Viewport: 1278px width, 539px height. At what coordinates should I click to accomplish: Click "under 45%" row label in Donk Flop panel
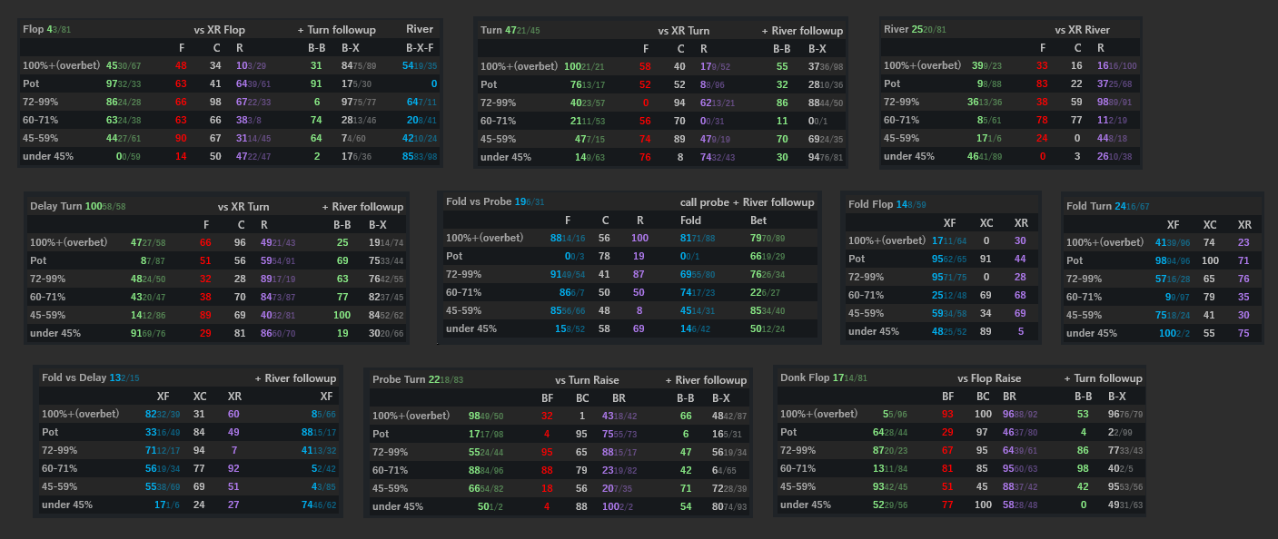806,505
